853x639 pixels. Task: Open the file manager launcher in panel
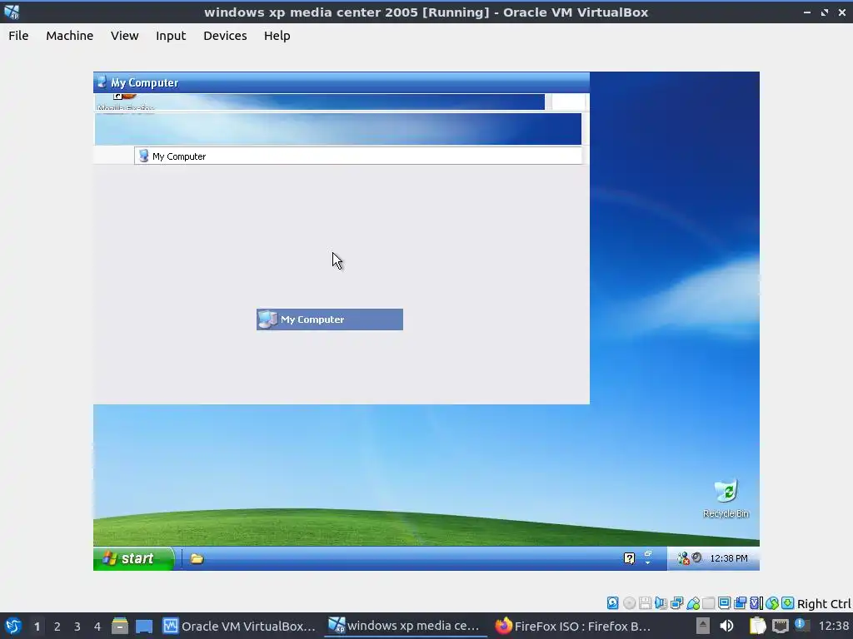tap(120, 626)
